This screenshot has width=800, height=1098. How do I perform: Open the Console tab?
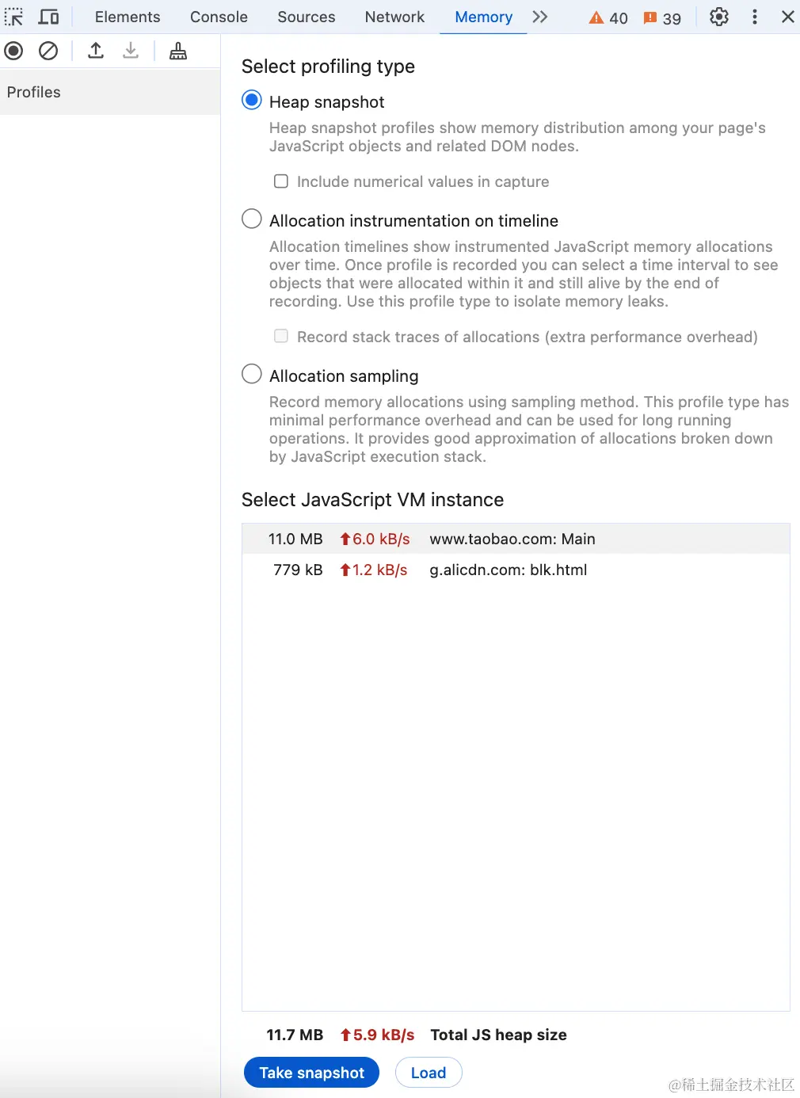pyautogui.click(x=219, y=17)
